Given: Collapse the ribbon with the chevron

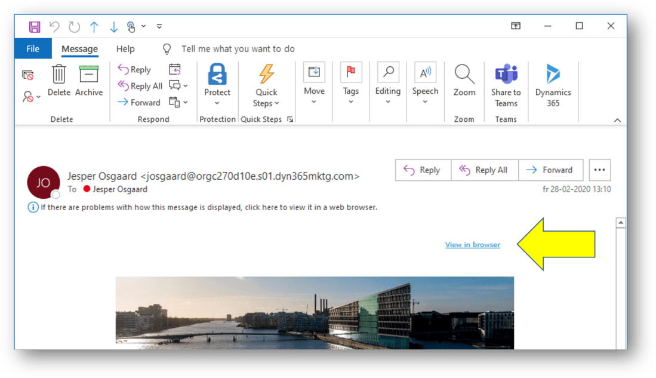Looking at the screenshot, I should click(617, 120).
